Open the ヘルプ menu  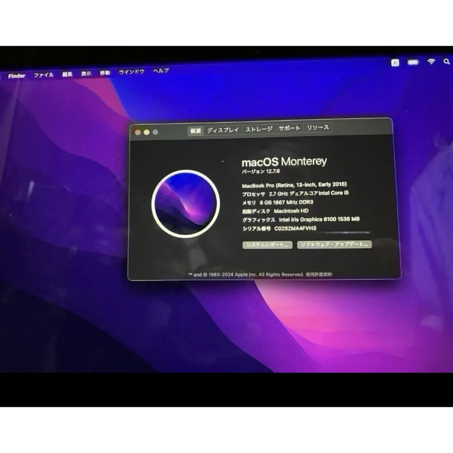tap(161, 70)
